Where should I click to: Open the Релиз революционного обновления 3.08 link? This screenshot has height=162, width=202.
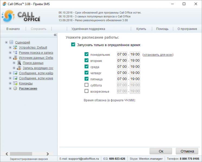point(93,20)
